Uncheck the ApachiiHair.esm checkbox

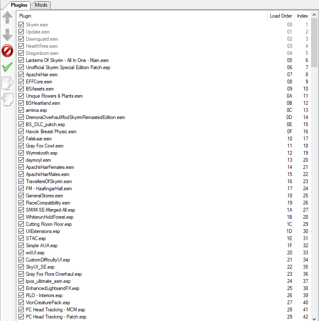[21, 75]
